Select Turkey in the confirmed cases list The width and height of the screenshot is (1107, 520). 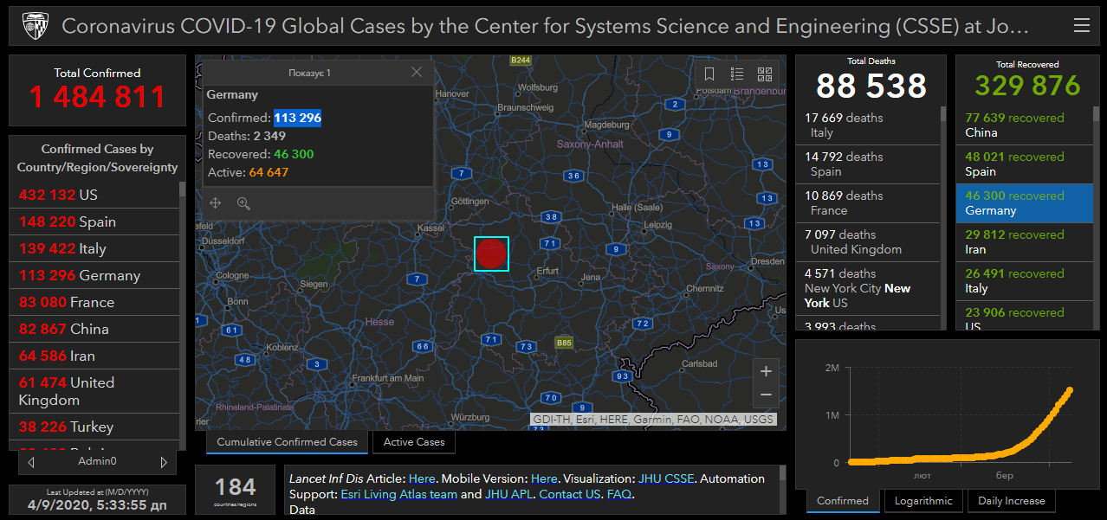coord(94,427)
